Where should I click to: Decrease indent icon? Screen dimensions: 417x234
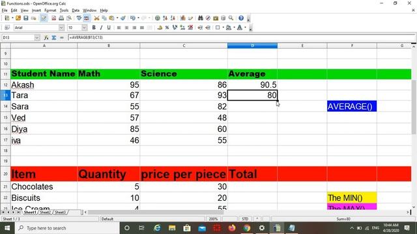point(200,27)
